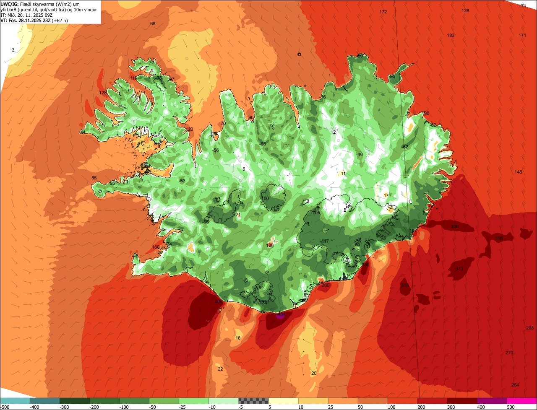Click the map value '116' in the Westfjords
The image size is (537, 410).
(x=133, y=78)
